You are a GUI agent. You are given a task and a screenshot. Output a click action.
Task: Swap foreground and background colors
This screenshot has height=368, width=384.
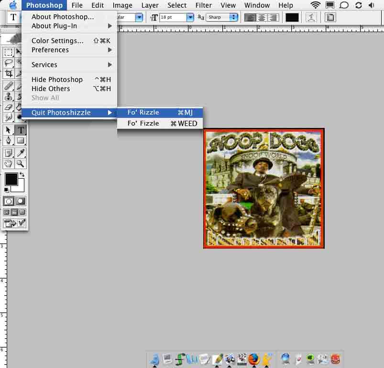(22, 174)
